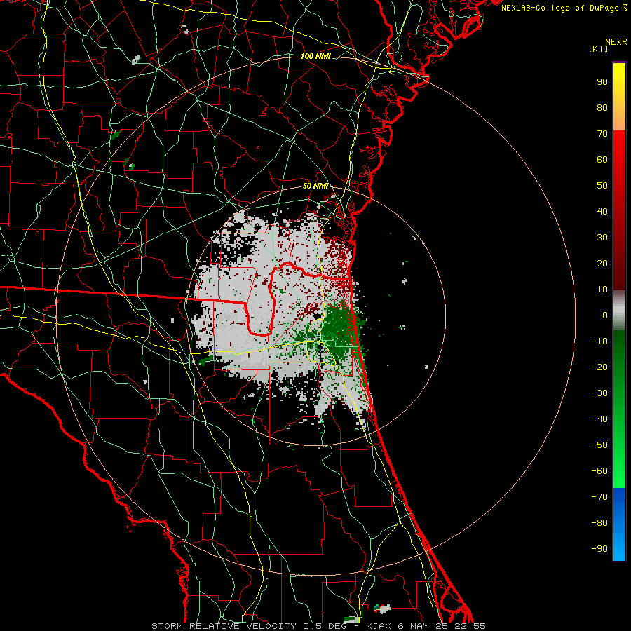Click the 30 value on velocity scale
This screenshot has width=631, height=631.
pos(602,238)
